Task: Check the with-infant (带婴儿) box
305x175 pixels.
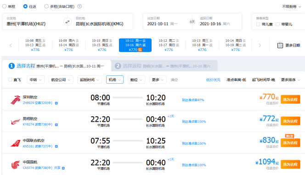Action: pyautogui.click(x=277, y=24)
